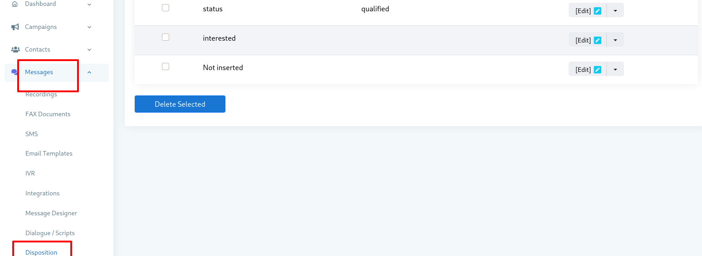Tick the checkbox for status row
The image size is (702, 256).
(x=166, y=8)
